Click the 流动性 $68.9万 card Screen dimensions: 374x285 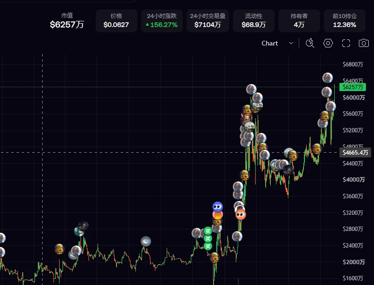254,21
